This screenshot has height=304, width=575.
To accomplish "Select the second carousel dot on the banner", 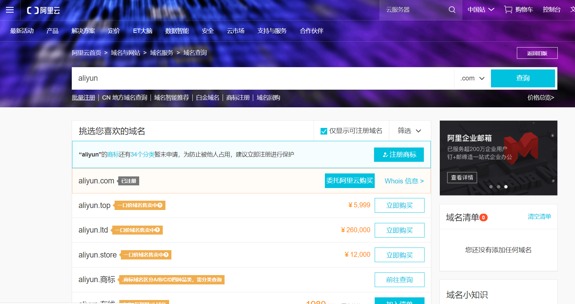I will [x=498, y=187].
